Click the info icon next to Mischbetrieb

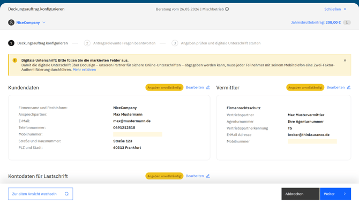(227, 9)
